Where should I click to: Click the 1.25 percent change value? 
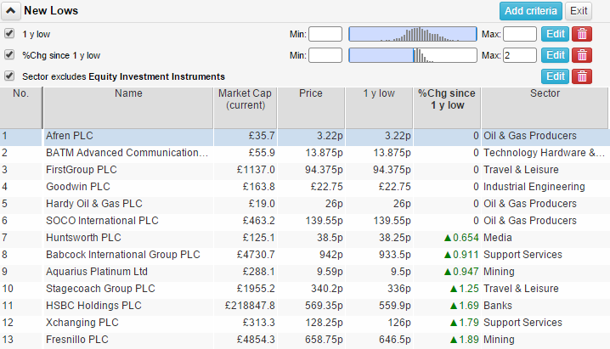point(469,289)
